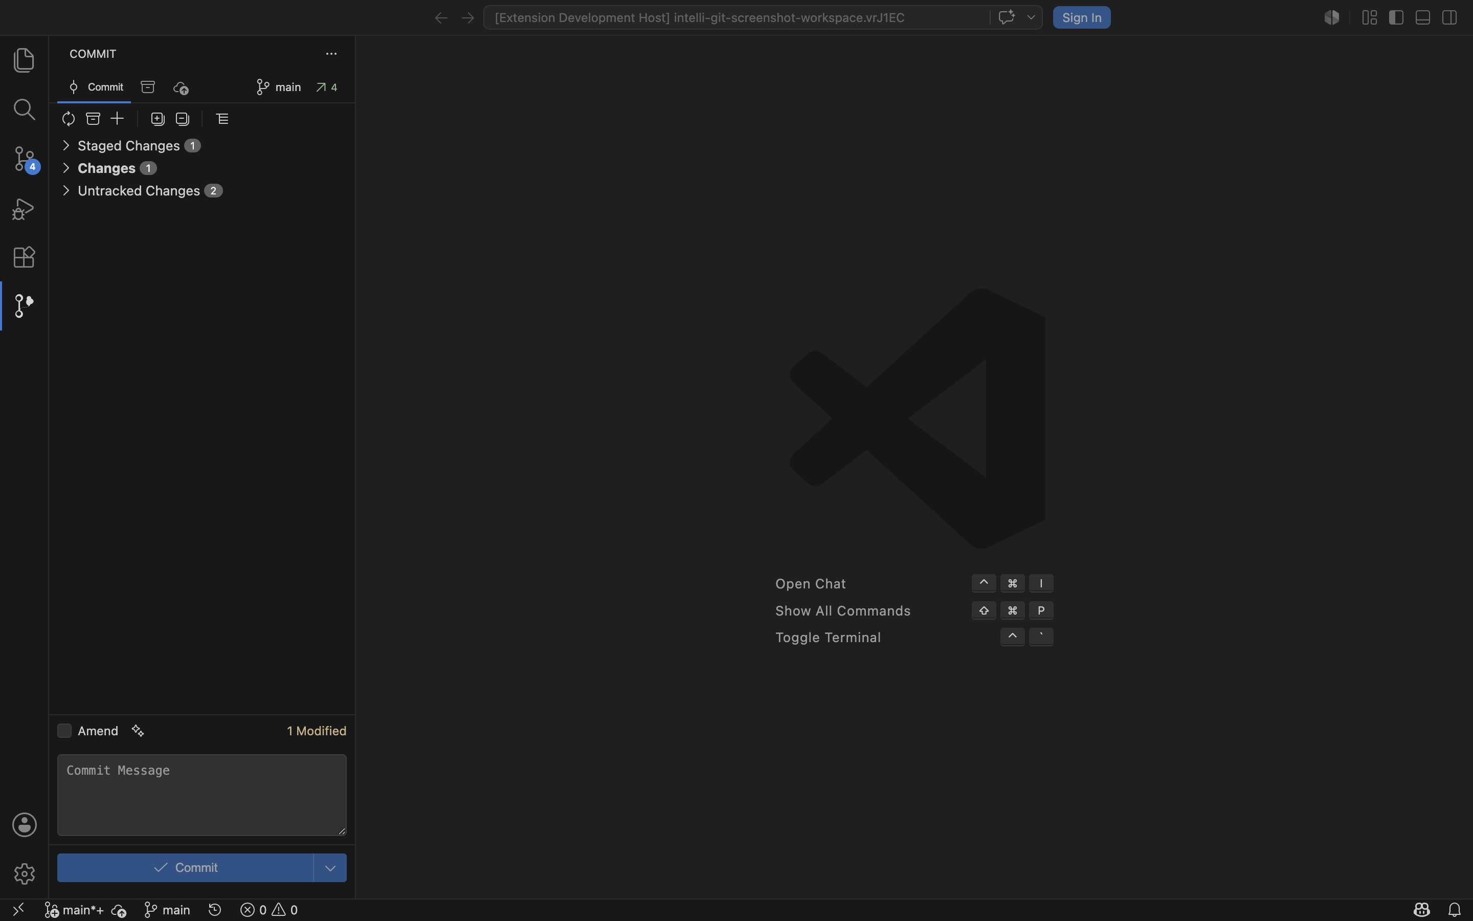
Task: Enable the Amend checkbox
Action: [64, 731]
